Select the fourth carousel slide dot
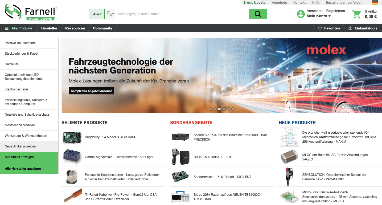 (224, 109)
